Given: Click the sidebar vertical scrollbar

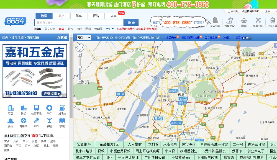Looking at the screenshot, I should (x=71, y=78).
